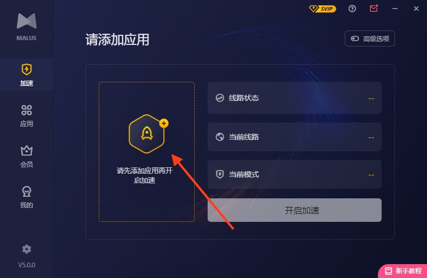Open settings gear icon in sidebar
This screenshot has height=278, width=427.
click(x=26, y=249)
